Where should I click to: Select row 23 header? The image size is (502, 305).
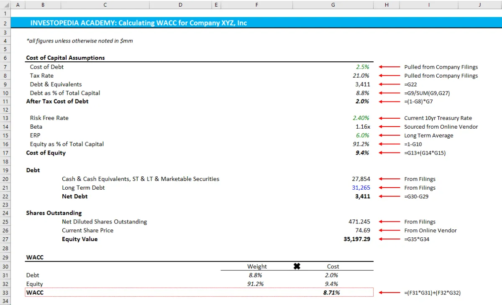5,205
